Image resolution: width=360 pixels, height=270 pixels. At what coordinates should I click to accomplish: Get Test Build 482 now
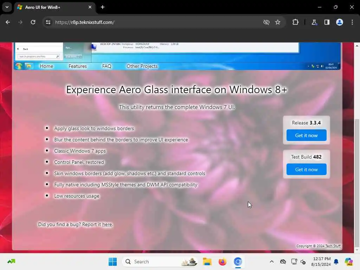point(307,169)
